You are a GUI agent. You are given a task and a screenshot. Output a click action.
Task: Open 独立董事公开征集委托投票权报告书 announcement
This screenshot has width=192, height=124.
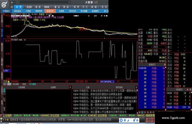[x=108, y=112]
